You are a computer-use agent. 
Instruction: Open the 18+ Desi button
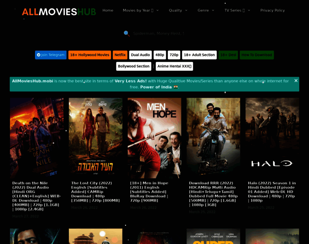point(228,55)
